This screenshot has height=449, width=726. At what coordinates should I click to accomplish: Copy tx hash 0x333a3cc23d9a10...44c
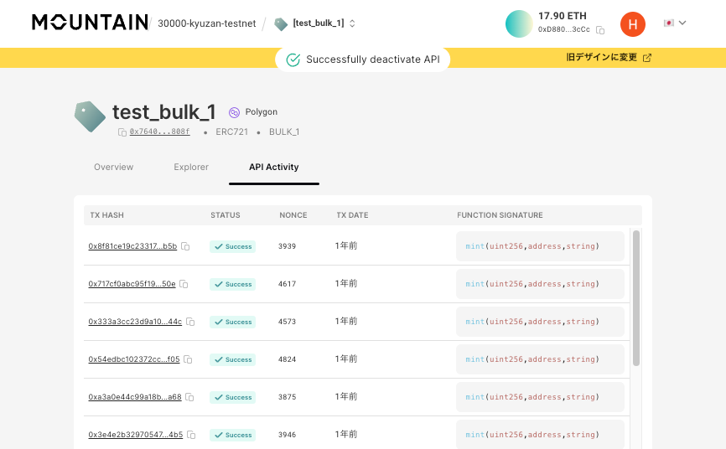pyautogui.click(x=190, y=323)
